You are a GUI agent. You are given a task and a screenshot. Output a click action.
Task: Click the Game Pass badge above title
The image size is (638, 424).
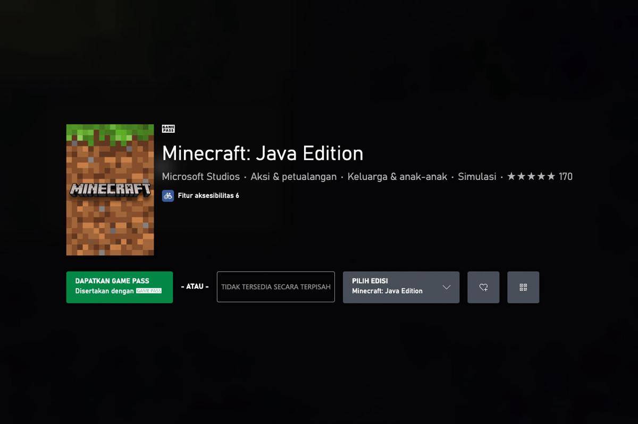[169, 129]
